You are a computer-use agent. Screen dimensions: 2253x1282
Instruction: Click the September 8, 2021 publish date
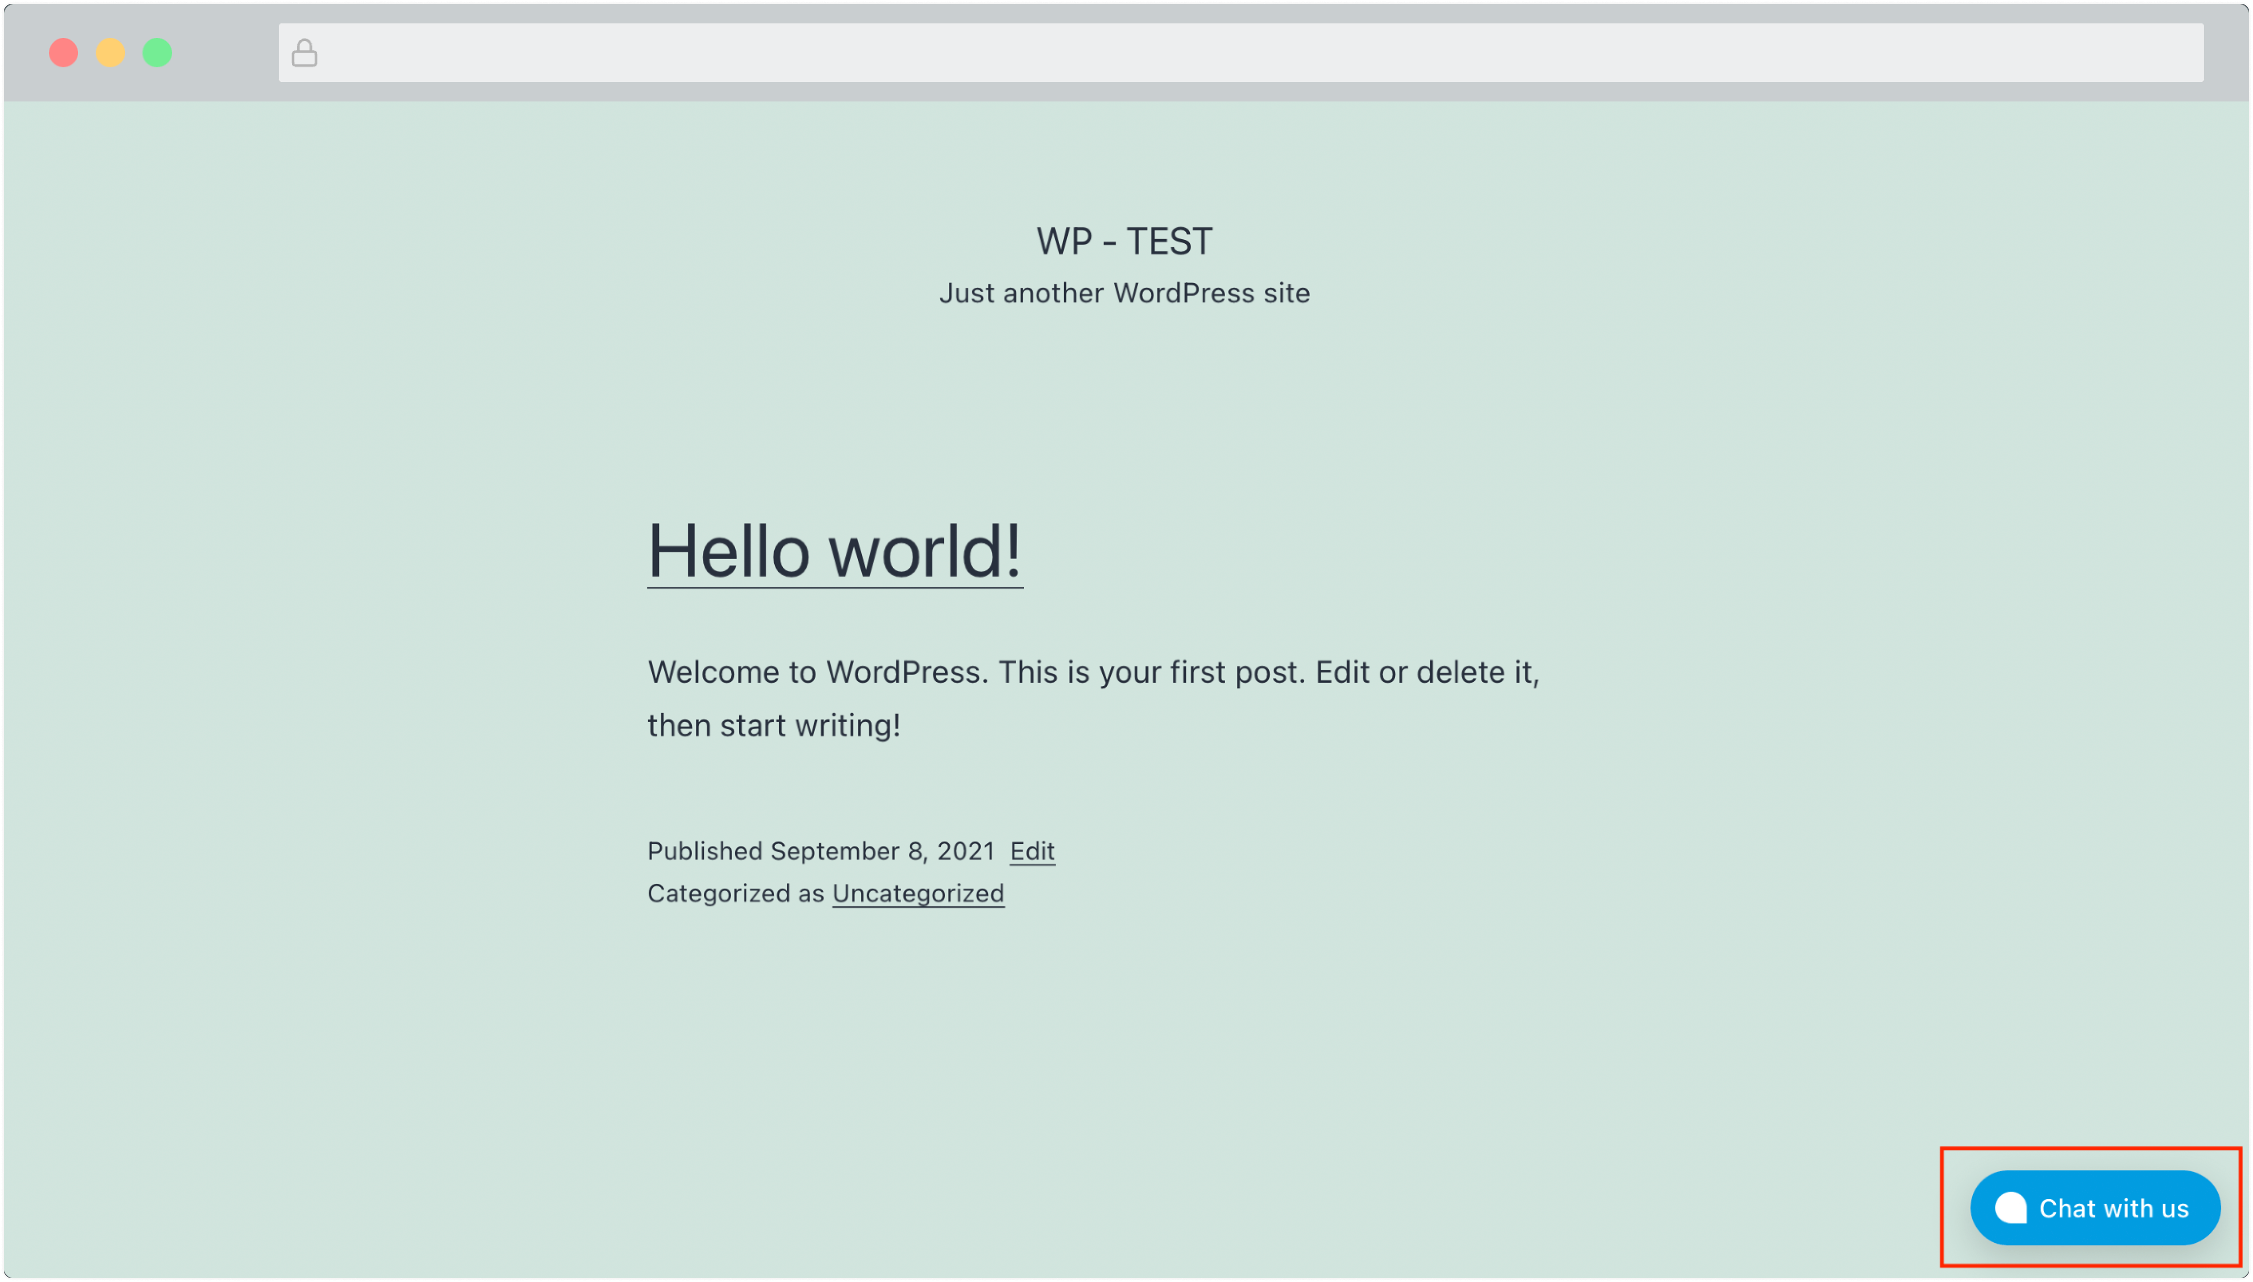(x=882, y=851)
